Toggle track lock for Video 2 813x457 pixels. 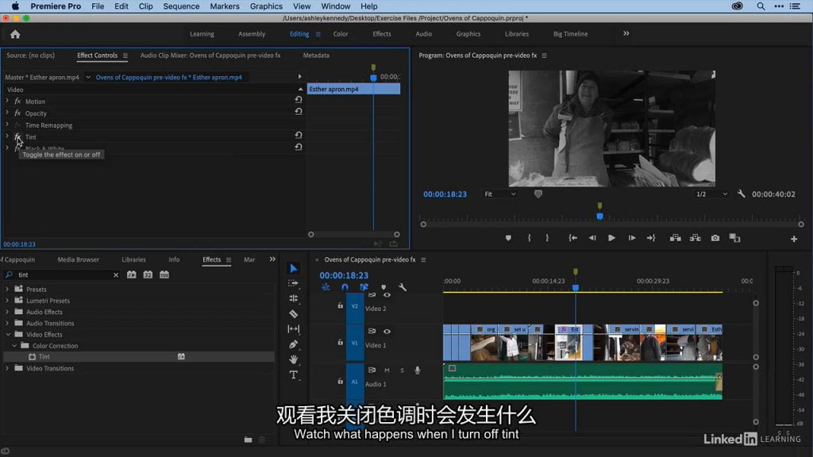pos(340,305)
